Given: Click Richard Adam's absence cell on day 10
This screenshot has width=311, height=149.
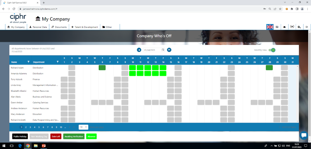Looking at the screenshot, I should pos(132,68).
